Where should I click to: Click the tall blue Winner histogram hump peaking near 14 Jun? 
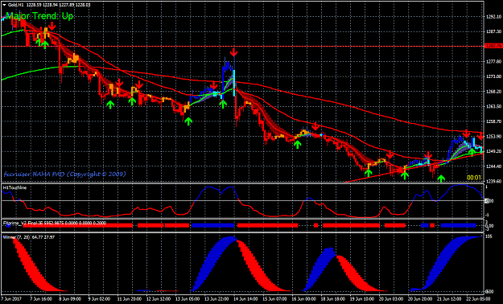point(214,264)
